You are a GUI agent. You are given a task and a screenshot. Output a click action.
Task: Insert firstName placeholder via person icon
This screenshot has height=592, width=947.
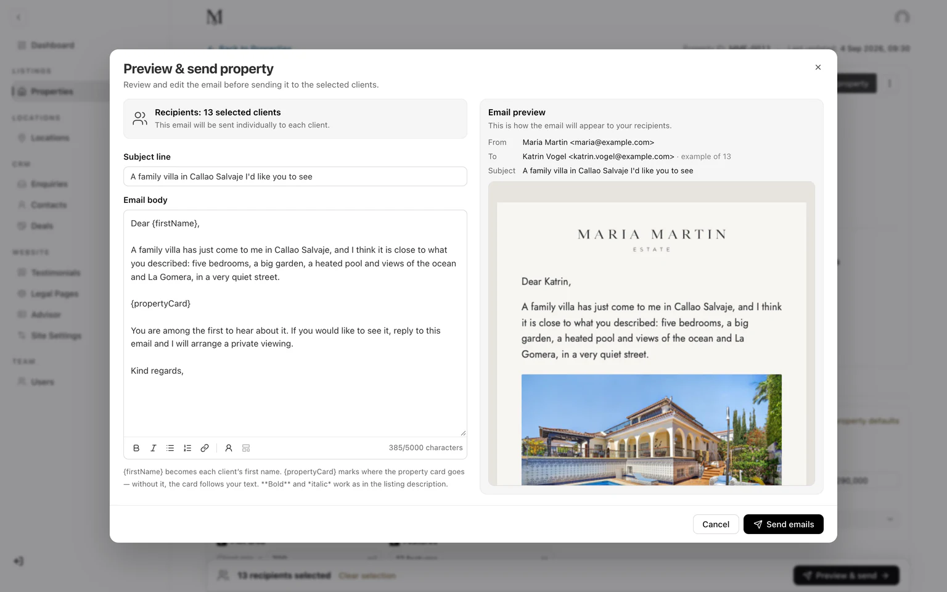229,448
